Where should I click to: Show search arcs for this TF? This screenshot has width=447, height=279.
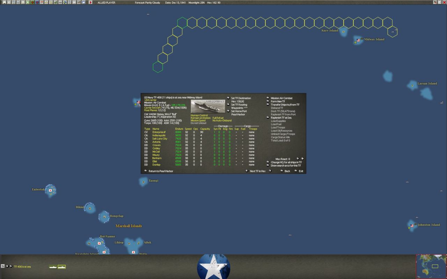[286, 165]
